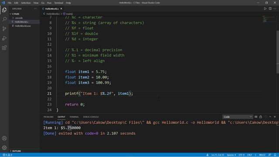The width and height of the screenshot is (279, 157).
Task: Click main() in the breadcrumb
Action: tap(69, 14)
